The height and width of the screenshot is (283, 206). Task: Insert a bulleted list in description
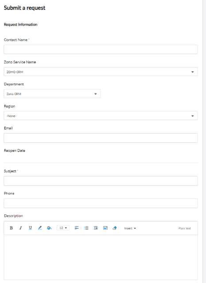coord(86,228)
